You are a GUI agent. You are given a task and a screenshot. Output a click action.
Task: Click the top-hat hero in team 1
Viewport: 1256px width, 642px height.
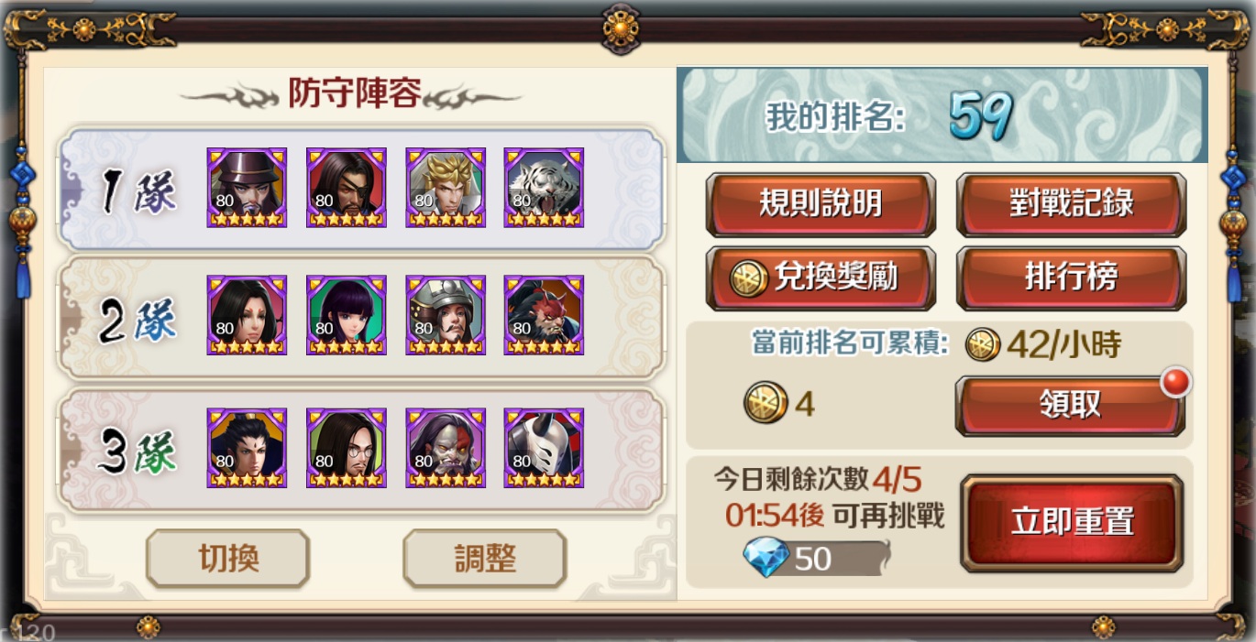247,188
